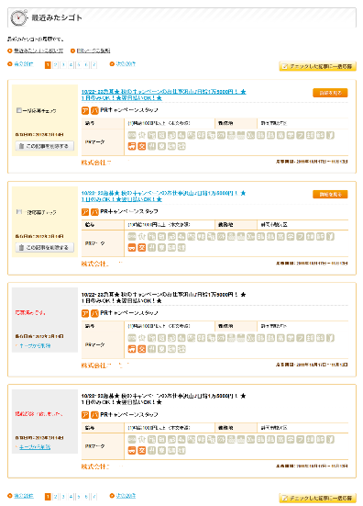The height and width of the screenshot is (506, 363).
Task: Open the 株式会社 company link in first listing
Action: tap(96, 163)
